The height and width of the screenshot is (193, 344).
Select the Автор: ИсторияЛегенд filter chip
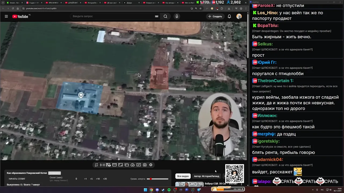pos(207,176)
